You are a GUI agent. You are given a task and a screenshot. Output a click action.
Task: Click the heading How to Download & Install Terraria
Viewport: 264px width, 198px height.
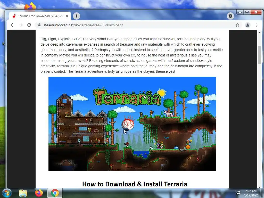(x=135, y=184)
